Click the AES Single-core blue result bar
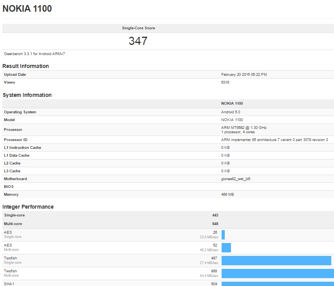 pyautogui.click(x=223, y=235)
